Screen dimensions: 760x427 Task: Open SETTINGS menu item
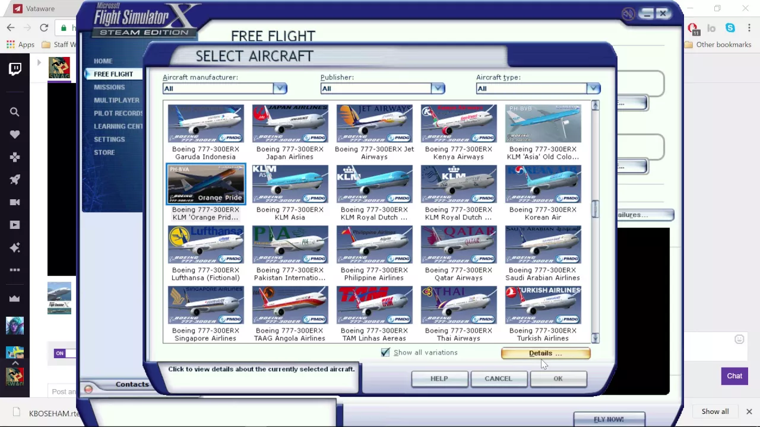pyautogui.click(x=109, y=139)
